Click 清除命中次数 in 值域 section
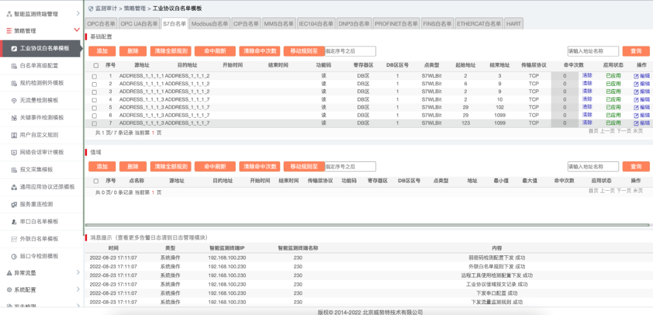Screen dimensions: 653x315 260,167
